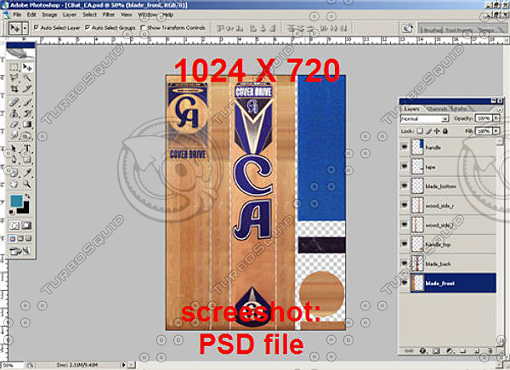Hide the handle layer via eye icon
The height and width of the screenshot is (370, 510).
point(405,147)
